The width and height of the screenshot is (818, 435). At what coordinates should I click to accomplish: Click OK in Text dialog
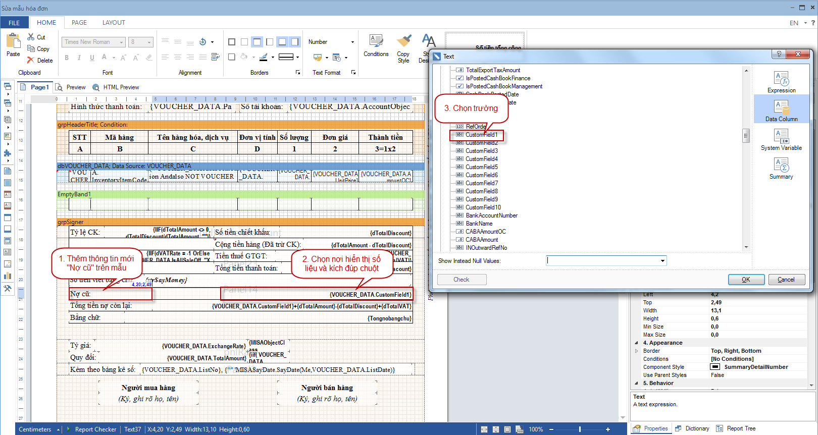pyautogui.click(x=746, y=280)
